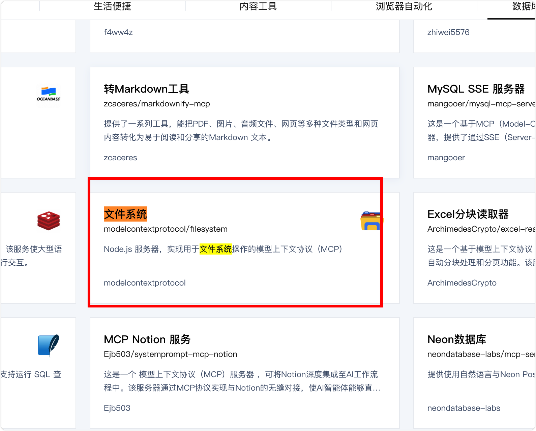Open the MySQL SSE 服务器 card
This screenshot has height=431, width=536.
[x=476, y=89]
